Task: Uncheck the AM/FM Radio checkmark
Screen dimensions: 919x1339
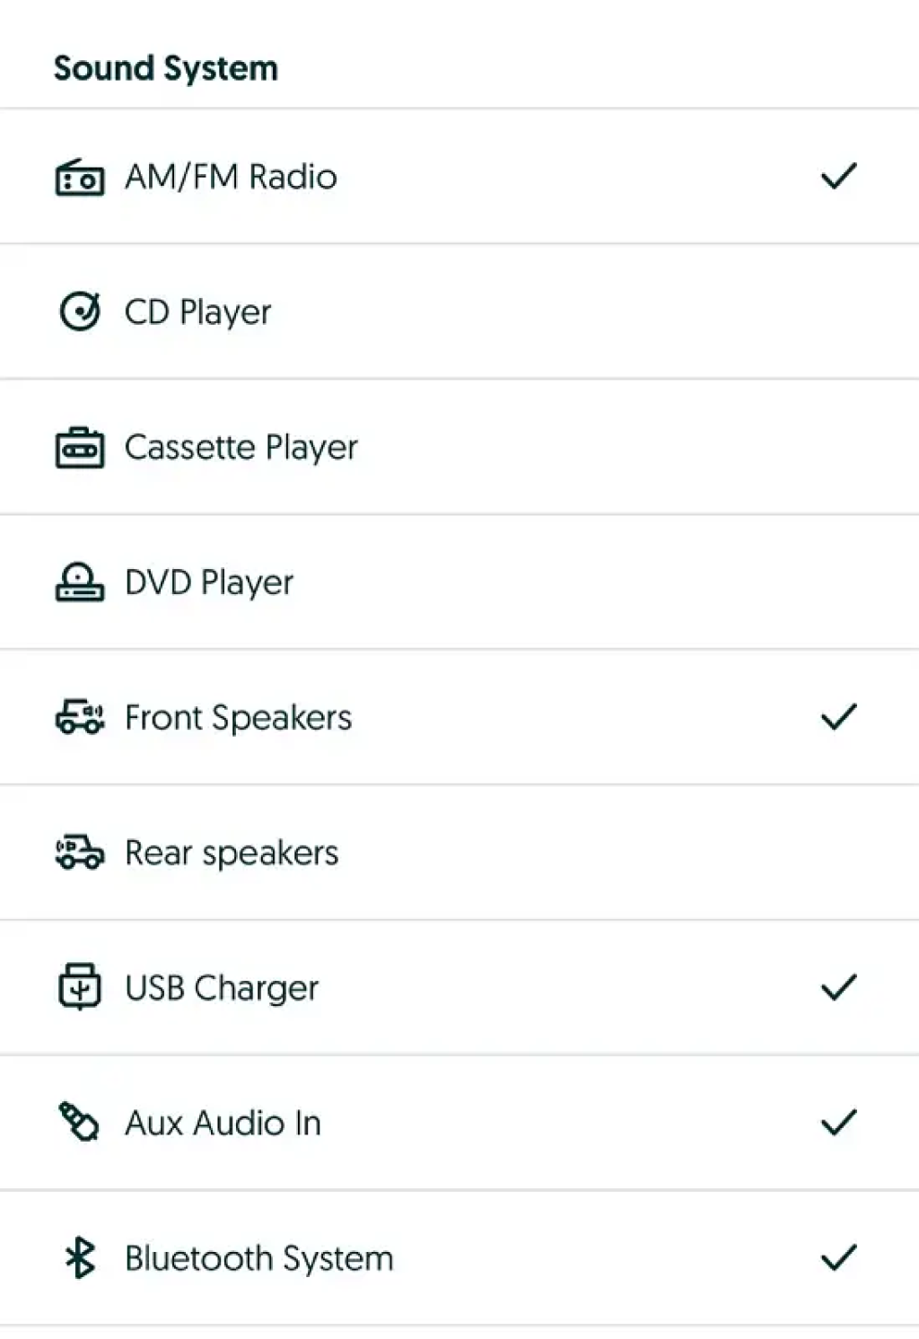Action: (838, 177)
